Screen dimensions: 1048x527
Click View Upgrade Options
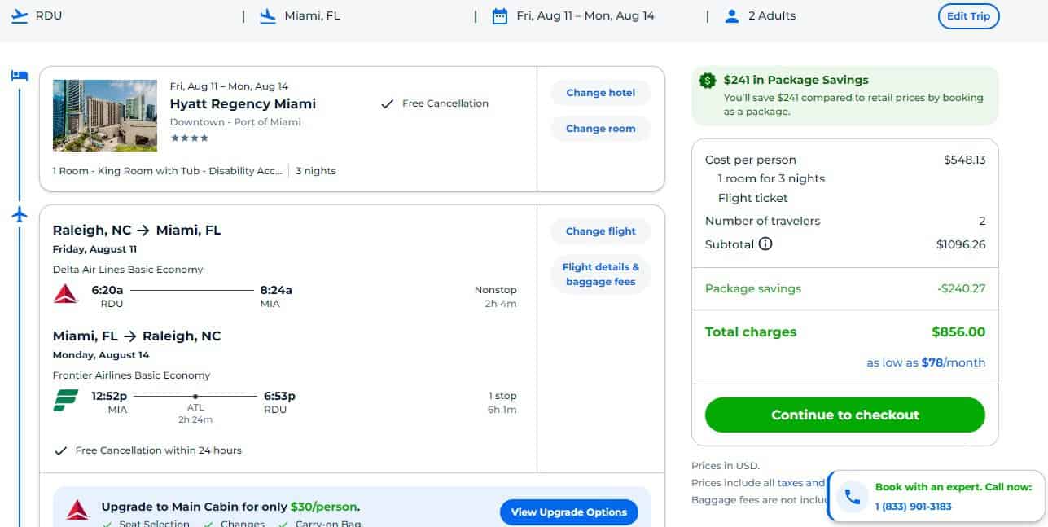tap(569, 512)
